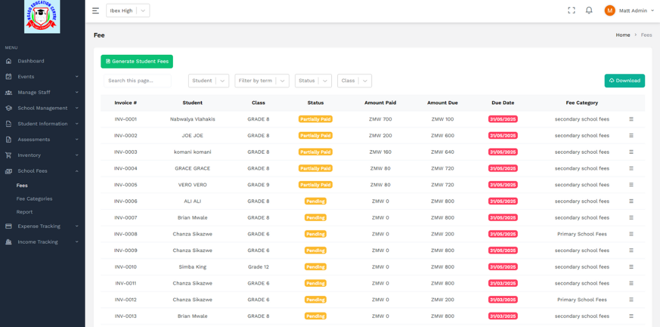Image resolution: width=660 pixels, height=327 pixels.
Task: Click the fullscreen icon in the header
Action: [571, 10]
